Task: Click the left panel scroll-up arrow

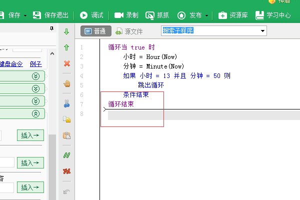Action: click(52, 54)
